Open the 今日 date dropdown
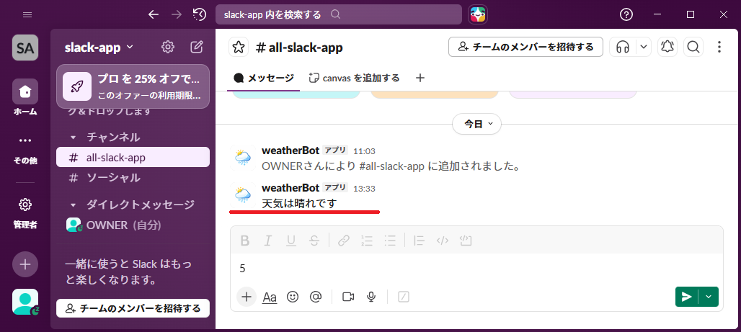This screenshot has height=332, width=741. [x=477, y=124]
